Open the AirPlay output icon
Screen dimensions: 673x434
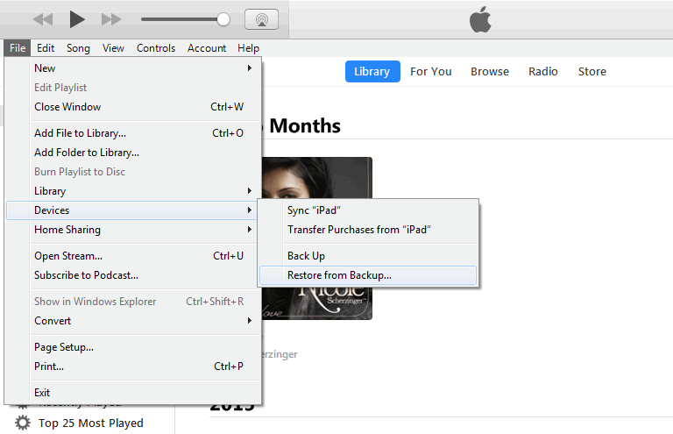pyautogui.click(x=261, y=18)
